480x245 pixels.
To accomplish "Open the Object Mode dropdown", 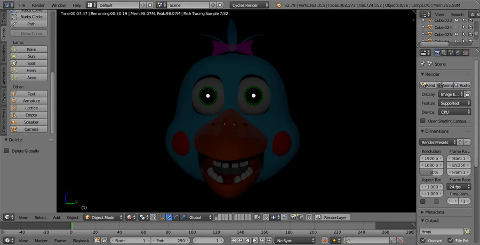I will (103, 218).
